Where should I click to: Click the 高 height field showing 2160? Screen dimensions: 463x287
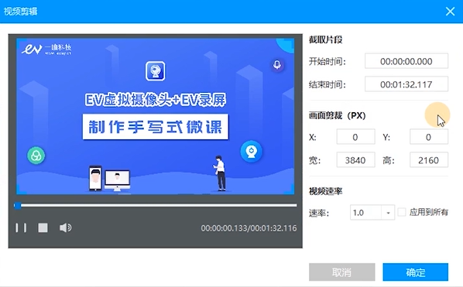coord(429,160)
